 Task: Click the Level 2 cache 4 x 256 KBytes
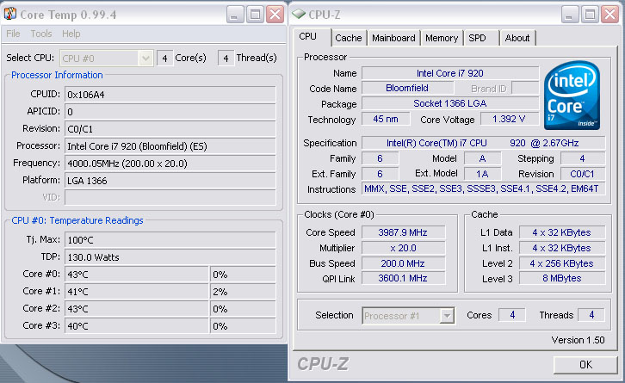pos(562,263)
